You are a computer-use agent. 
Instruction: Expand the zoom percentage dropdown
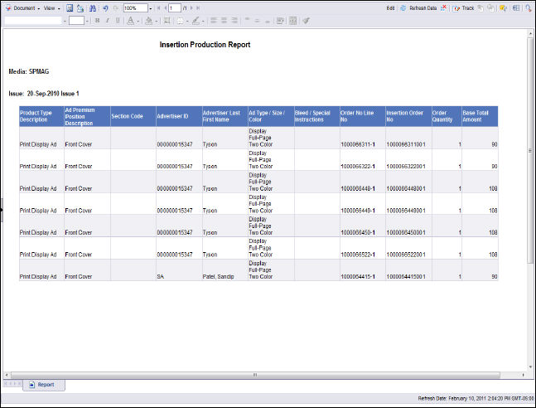[x=150, y=7]
